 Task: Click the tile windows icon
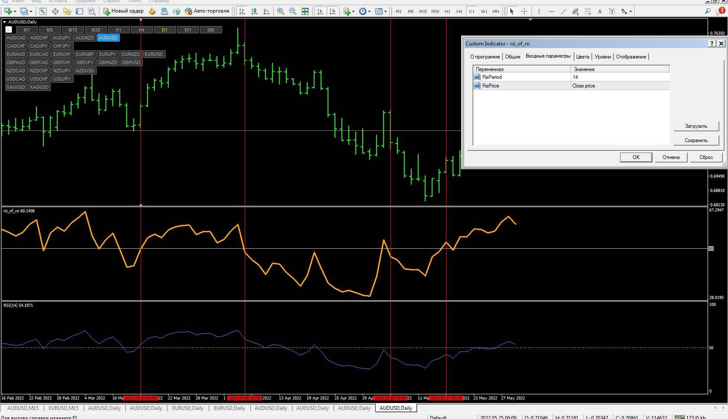pos(305,11)
